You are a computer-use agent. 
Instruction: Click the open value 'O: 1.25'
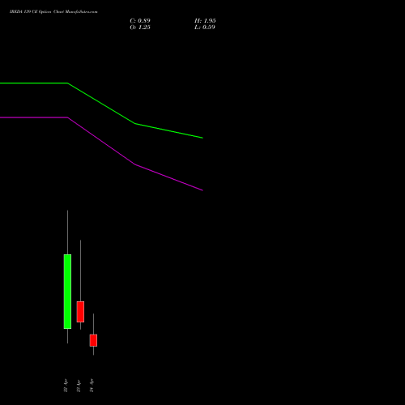(140, 28)
